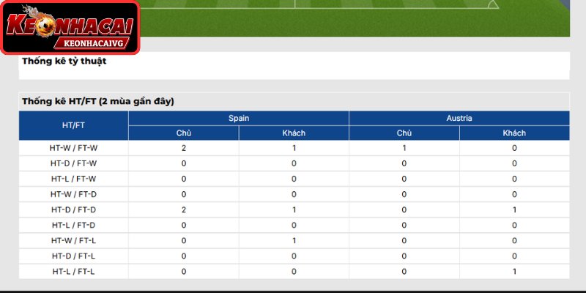Select 'Thống kê HT/FT (2 mùa gần đây)' heading
This screenshot has width=586, height=293.
(98, 101)
